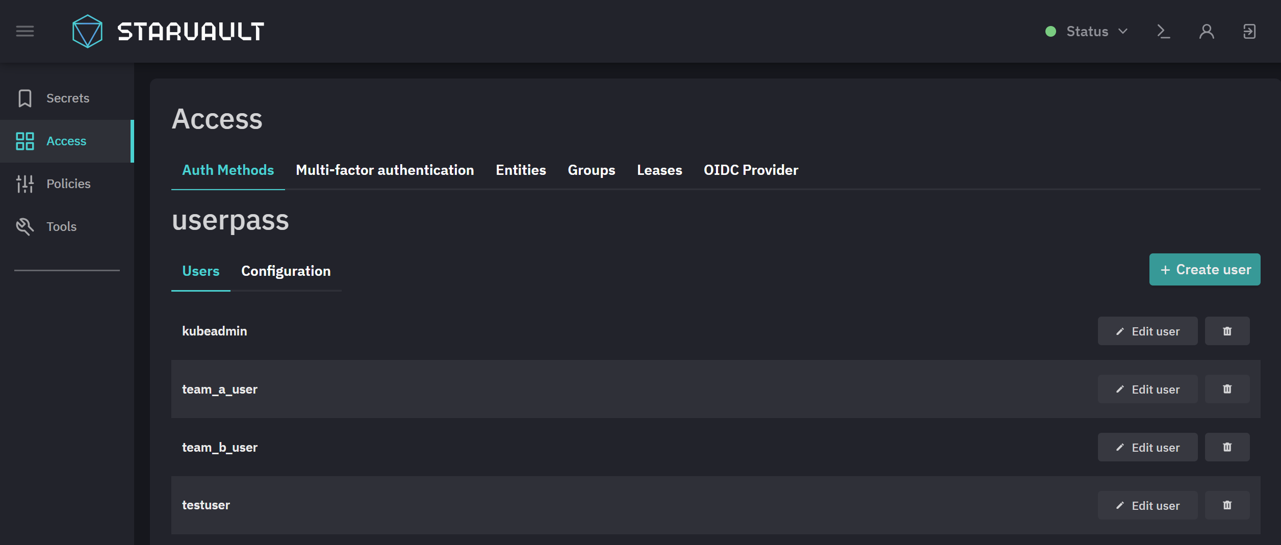Go to Policies in sidebar
Screen dimensions: 1281x545
[67, 184]
